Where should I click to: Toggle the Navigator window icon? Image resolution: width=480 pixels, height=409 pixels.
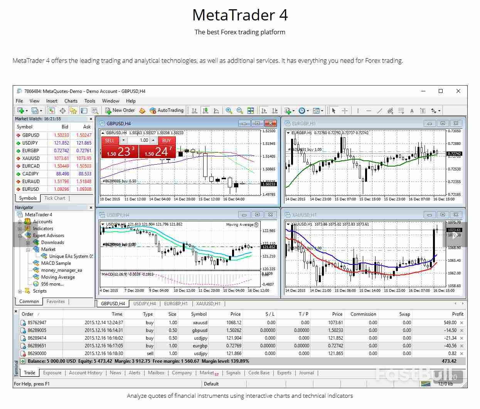[73, 111]
